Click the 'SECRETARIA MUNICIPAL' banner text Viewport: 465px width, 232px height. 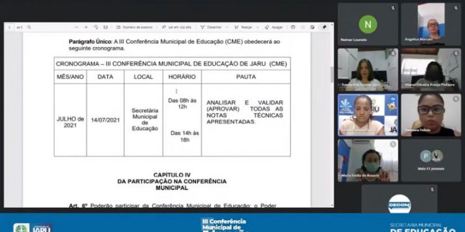tap(416, 225)
